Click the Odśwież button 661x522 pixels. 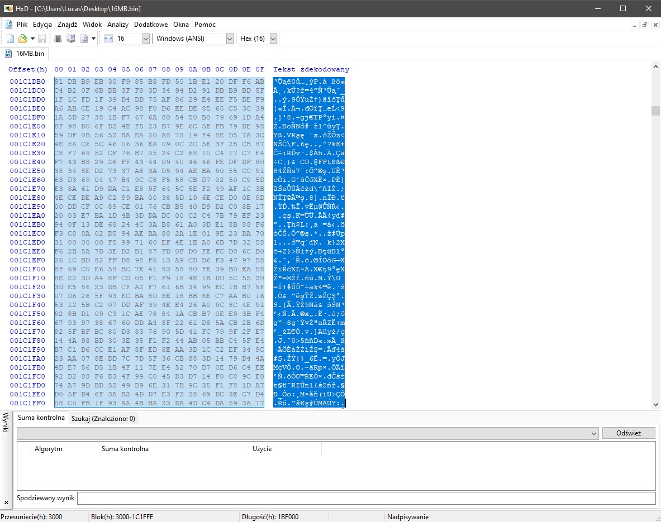point(629,433)
